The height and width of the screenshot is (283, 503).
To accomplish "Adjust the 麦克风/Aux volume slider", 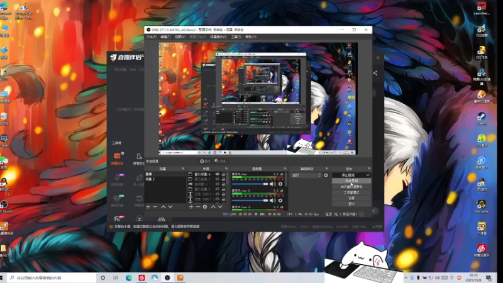I will (250, 184).
